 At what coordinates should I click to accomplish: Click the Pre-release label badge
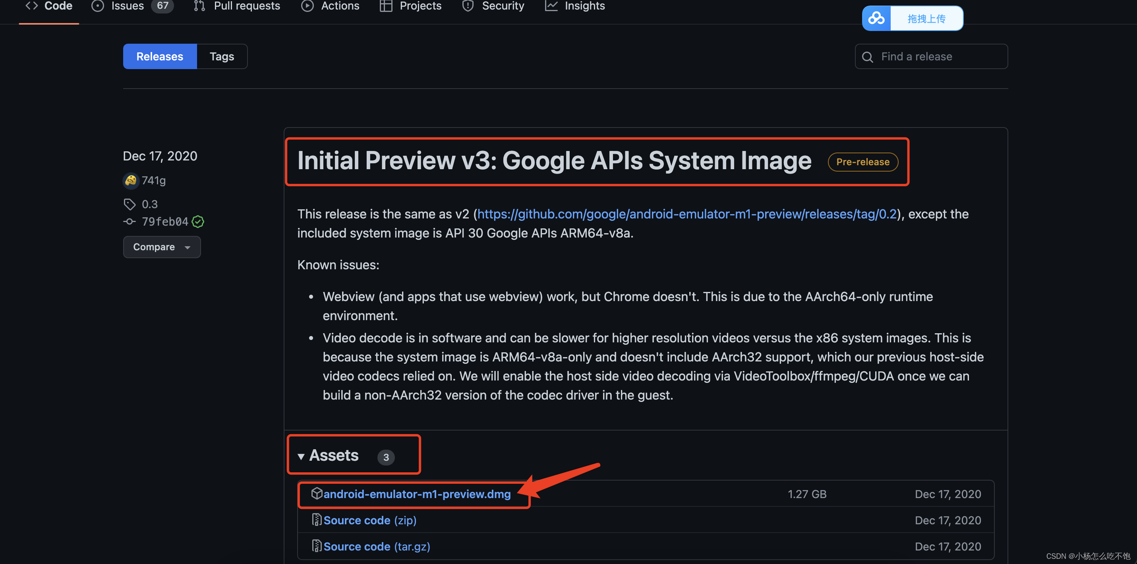tap(862, 162)
